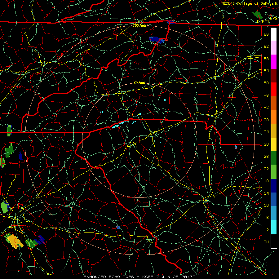Click the white swatch in the tops legend
The image size is (279, 279).
[x=274, y=34]
